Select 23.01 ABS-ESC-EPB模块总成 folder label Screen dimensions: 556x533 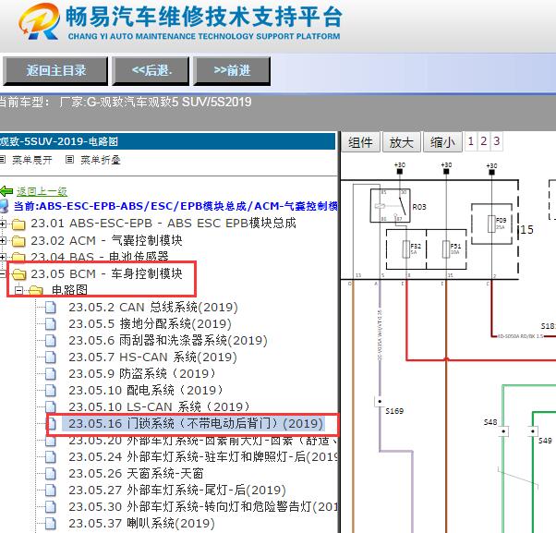tap(163, 224)
